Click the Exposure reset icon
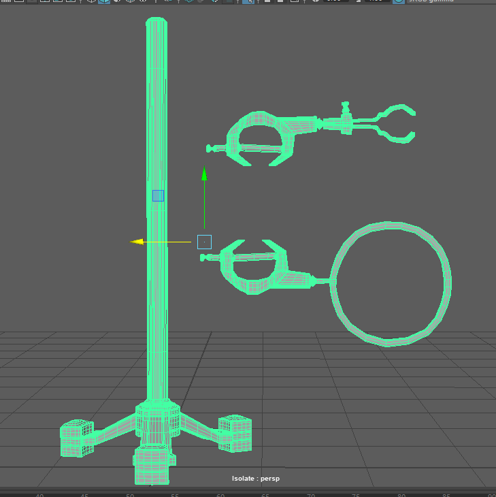 coord(315,1)
